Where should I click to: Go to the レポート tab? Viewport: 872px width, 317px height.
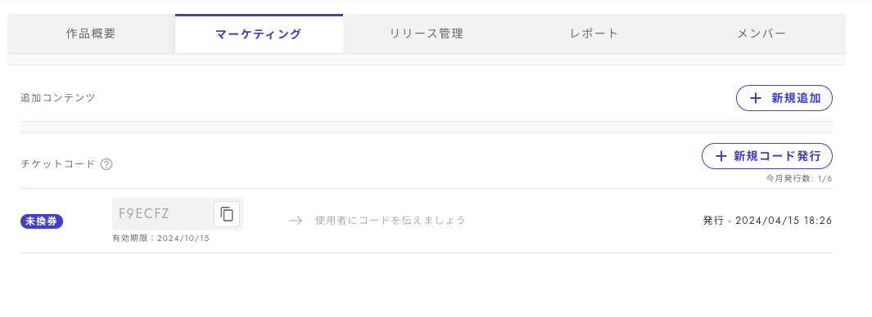(594, 33)
